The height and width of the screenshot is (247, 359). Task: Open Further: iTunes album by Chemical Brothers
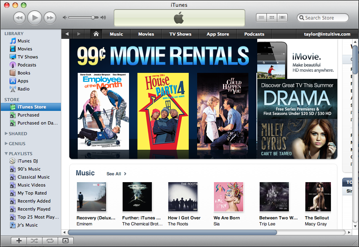click(x=137, y=197)
